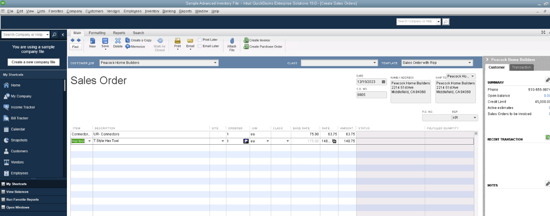The image size is (550, 216).
Task: Open the Template dropdown list
Action: point(470,63)
